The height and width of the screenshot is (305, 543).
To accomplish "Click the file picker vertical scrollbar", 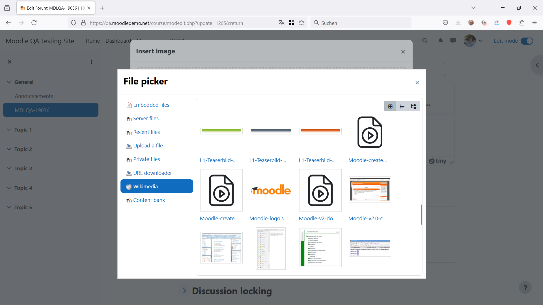I will [421, 215].
